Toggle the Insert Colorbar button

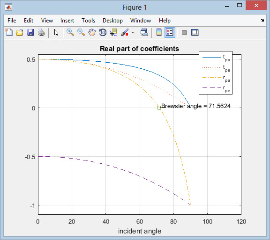click(x=159, y=32)
